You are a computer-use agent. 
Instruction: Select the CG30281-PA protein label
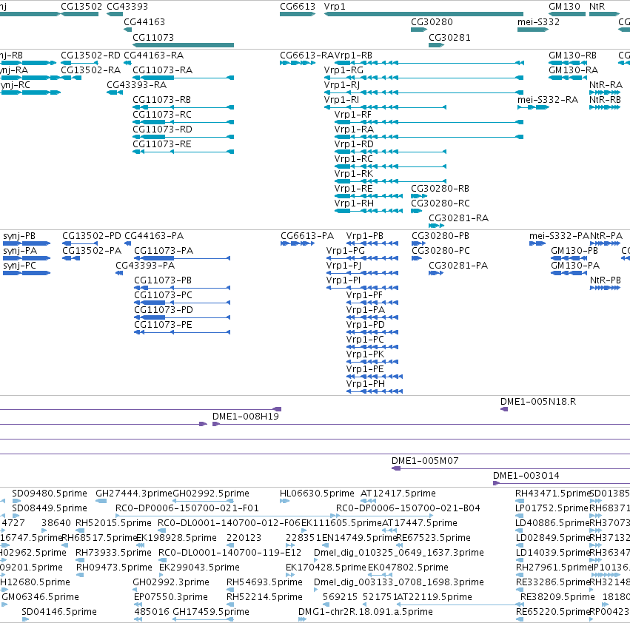458,266
